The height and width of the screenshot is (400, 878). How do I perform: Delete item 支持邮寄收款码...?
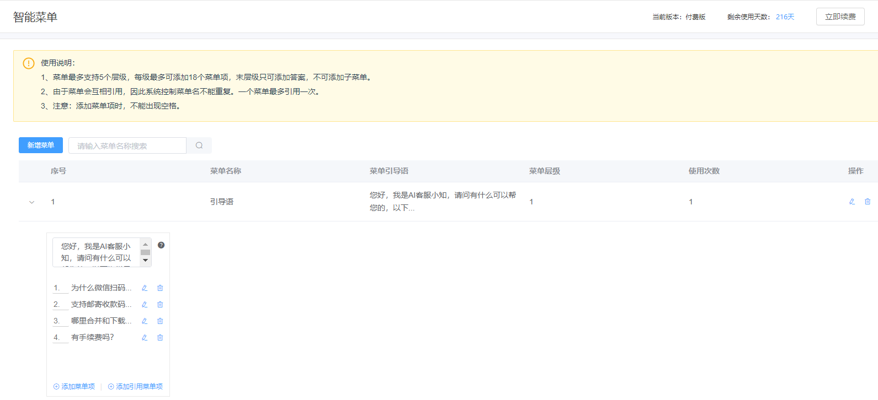160,305
